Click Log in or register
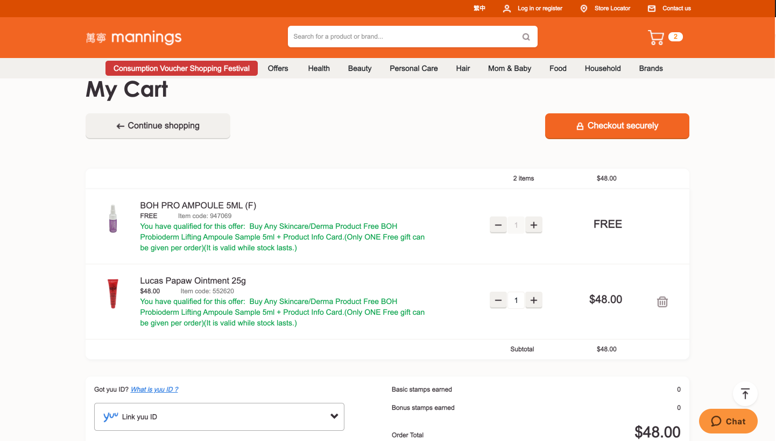The image size is (776, 441). click(540, 9)
